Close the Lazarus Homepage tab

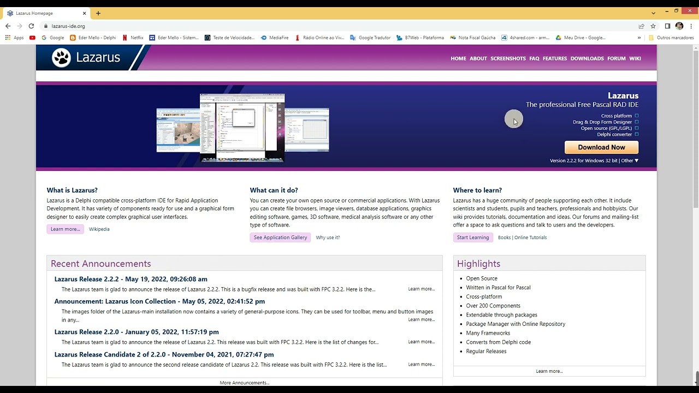[85, 13]
